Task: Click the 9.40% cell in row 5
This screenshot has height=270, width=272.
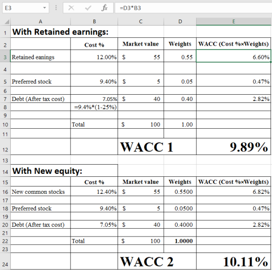Action: point(94,80)
